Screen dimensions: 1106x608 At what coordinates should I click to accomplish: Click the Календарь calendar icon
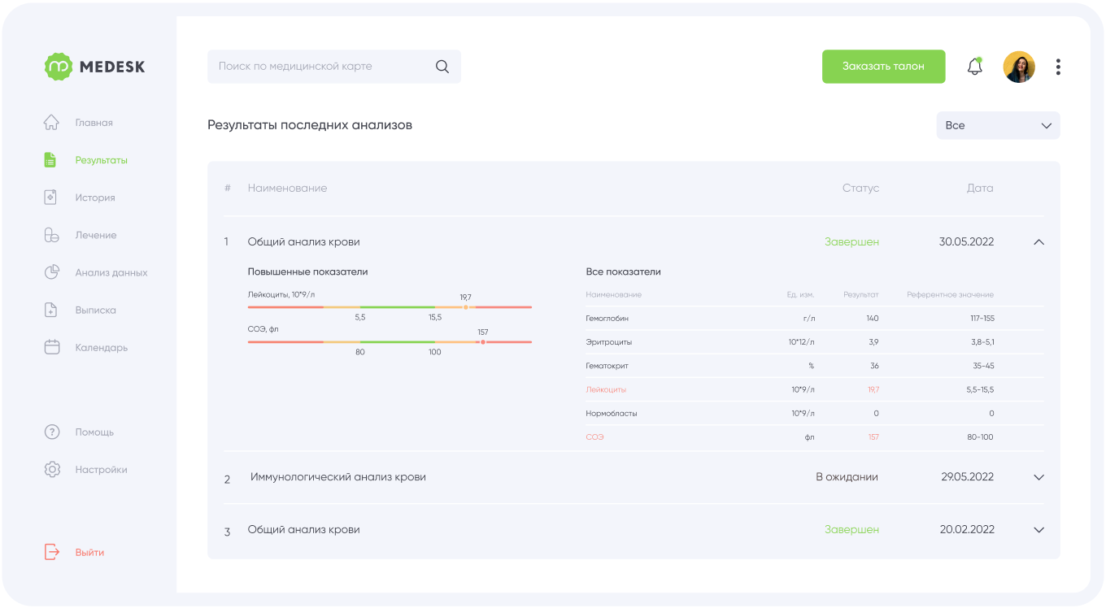[x=51, y=347]
